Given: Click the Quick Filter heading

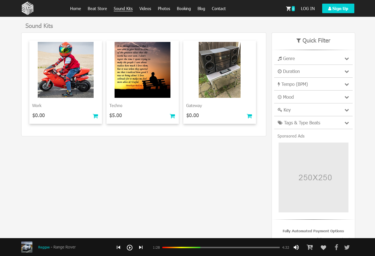Looking at the screenshot, I should tap(313, 41).
